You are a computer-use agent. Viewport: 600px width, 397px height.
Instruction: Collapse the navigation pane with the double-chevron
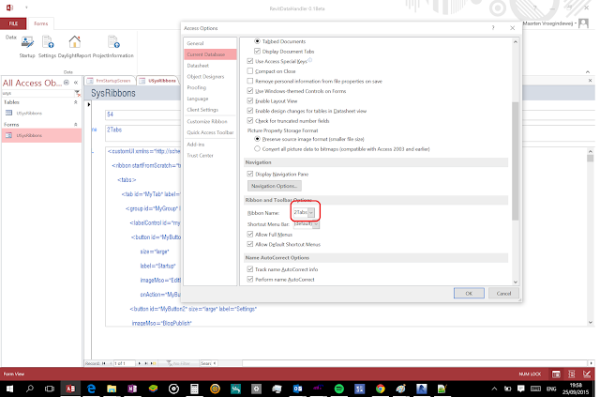pyautogui.click(x=76, y=83)
